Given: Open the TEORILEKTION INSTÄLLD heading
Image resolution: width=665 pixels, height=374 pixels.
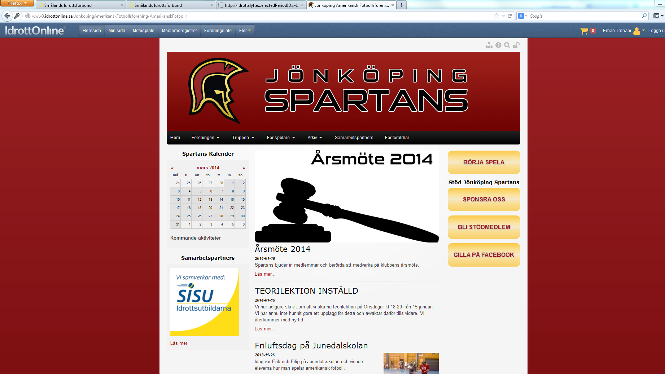Looking at the screenshot, I should point(306,291).
